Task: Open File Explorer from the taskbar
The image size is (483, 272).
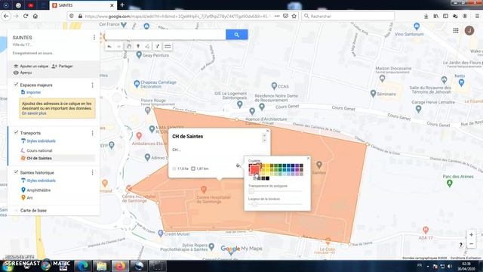Action: click(x=101, y=266)
